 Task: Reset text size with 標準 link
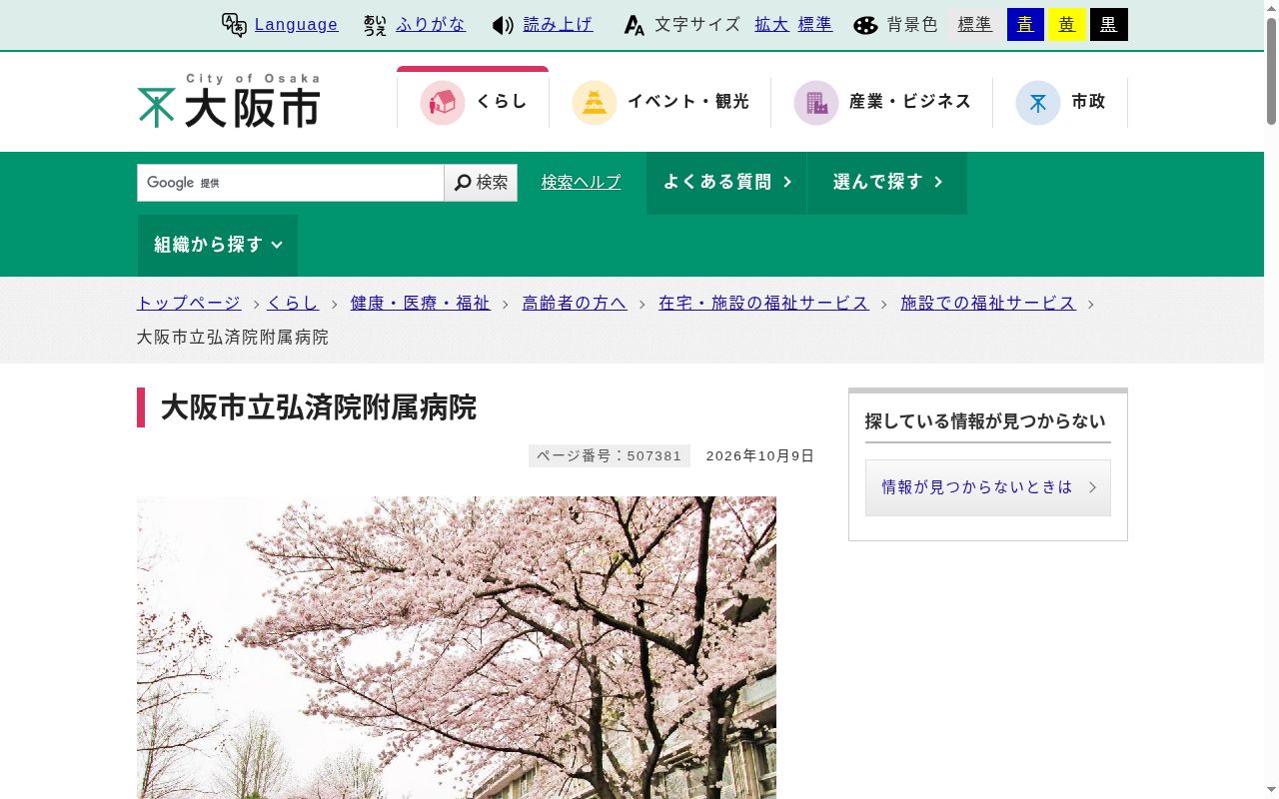815,25
